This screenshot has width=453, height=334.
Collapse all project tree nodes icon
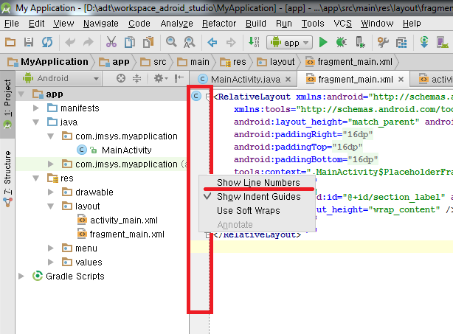point(136,78)
